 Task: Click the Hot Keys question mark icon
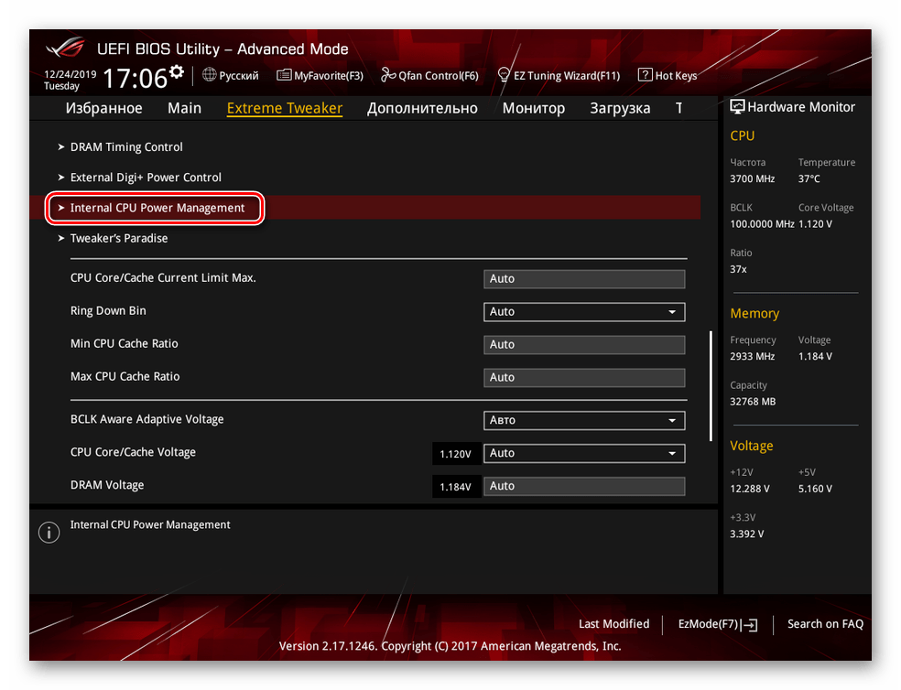click(645, 75)
